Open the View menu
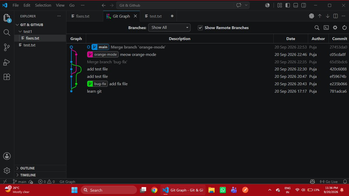The height and width of the screenshot is (196, 349). click(x=60, y=5)
